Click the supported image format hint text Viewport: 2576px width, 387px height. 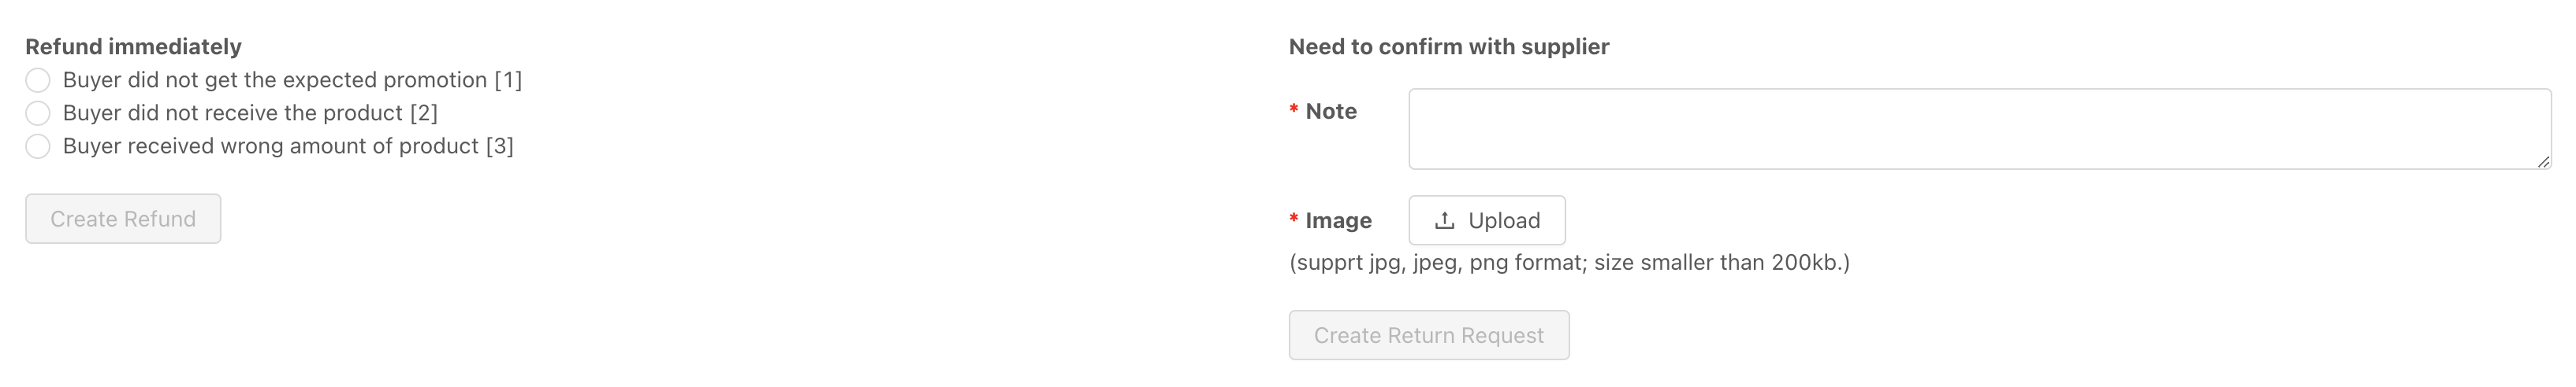pyautogui.click(x=1569, y=262)
